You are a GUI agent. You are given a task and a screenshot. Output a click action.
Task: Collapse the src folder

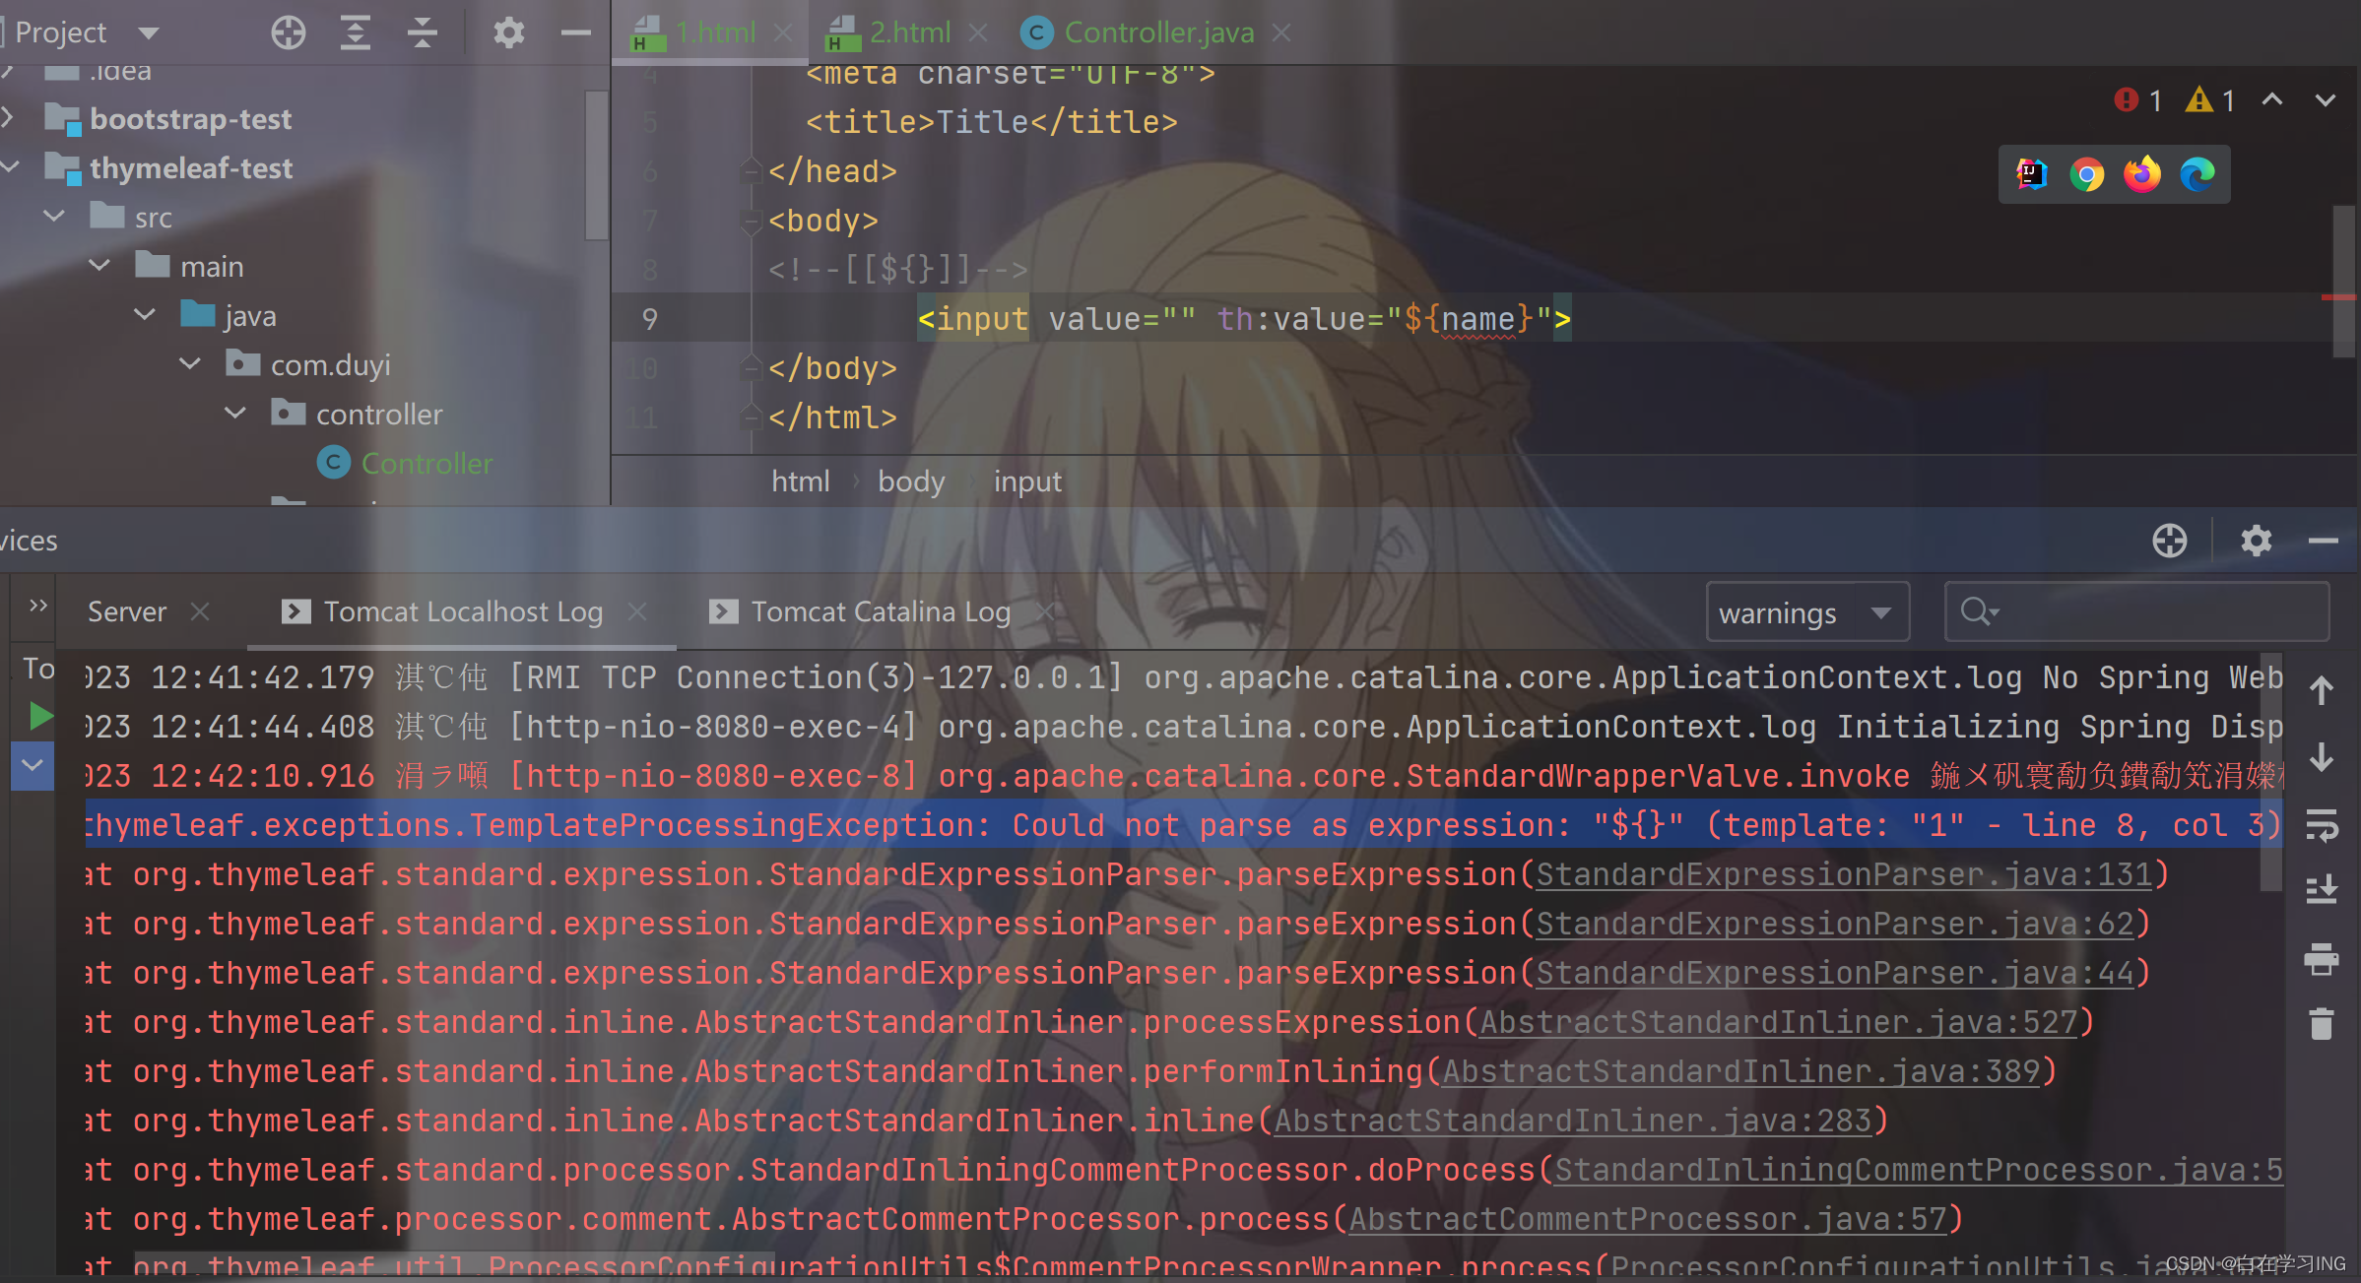(54, 216)
